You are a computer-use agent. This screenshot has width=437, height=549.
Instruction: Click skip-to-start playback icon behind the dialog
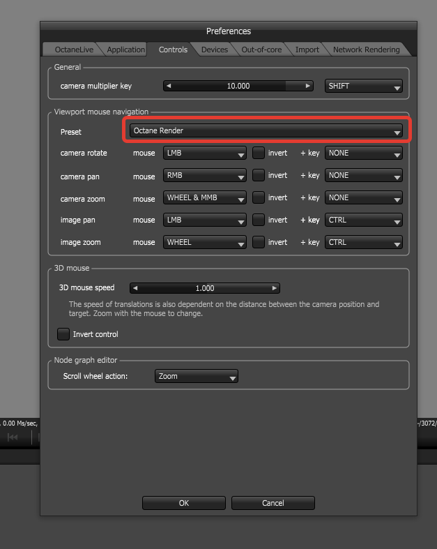coord(13,437)
